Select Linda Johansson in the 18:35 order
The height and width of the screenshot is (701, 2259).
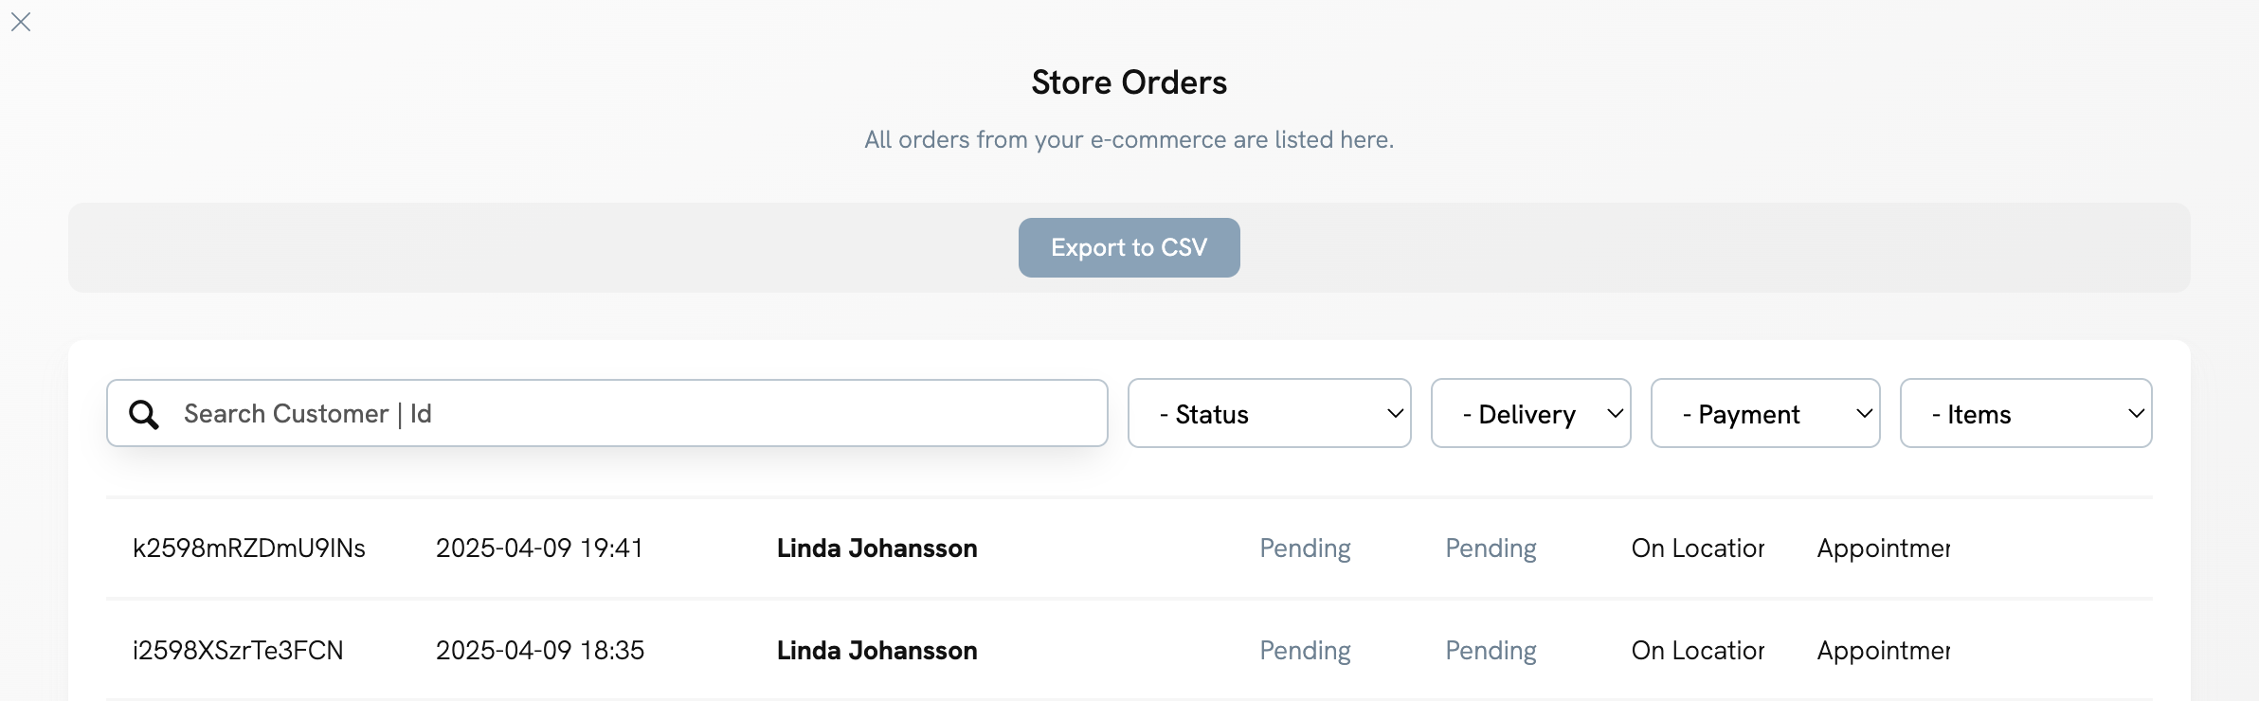click(876, 651)
